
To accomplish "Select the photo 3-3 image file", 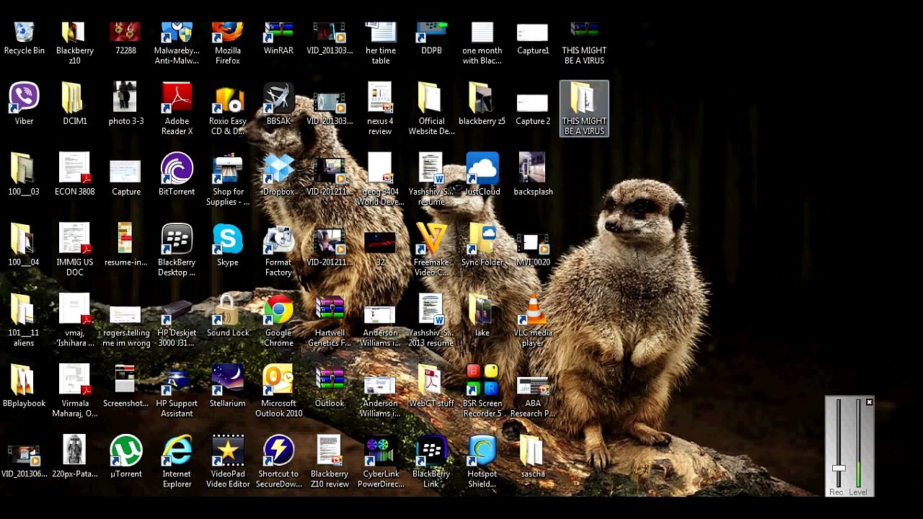I will [126, 105].
